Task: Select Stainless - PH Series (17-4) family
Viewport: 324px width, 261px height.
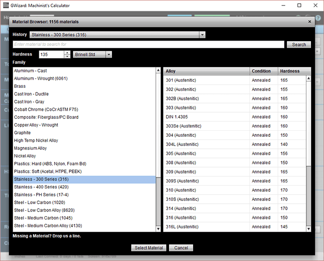Action: point(84,195)
